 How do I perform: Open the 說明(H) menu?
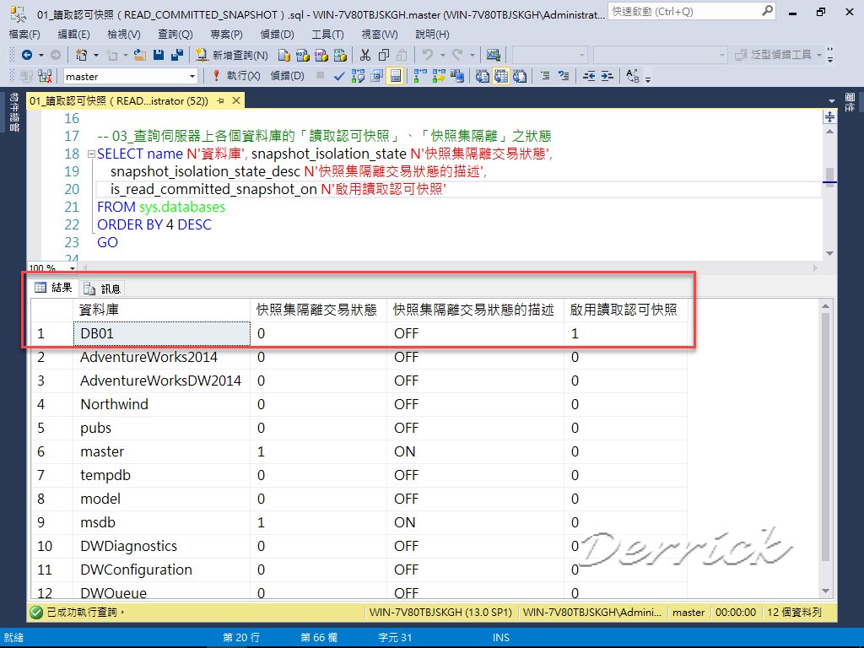click(432, 34)
